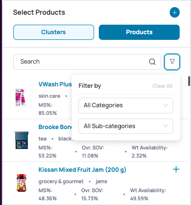The height and width of the screenshot is (205, 191).
Task: Expand the chevron arrow in All Categories
Action: click(165, 105)
